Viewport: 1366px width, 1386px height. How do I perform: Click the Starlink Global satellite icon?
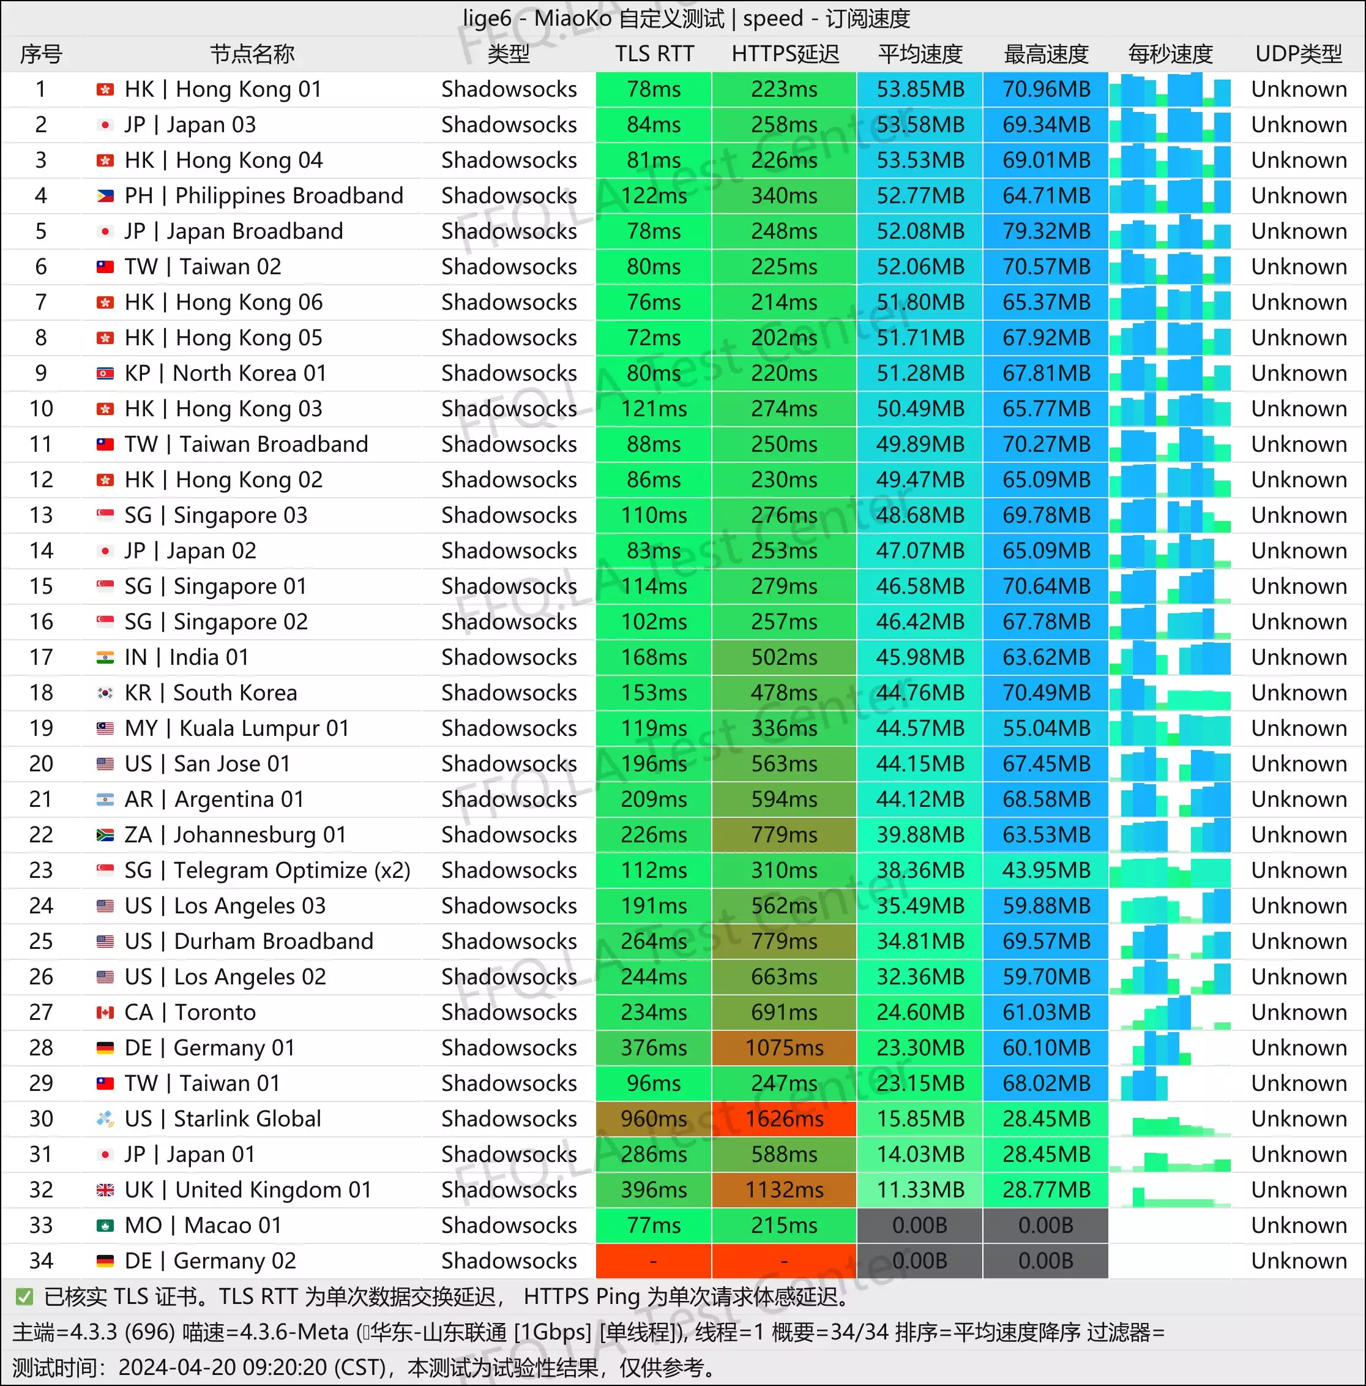tap(105, 1119)
